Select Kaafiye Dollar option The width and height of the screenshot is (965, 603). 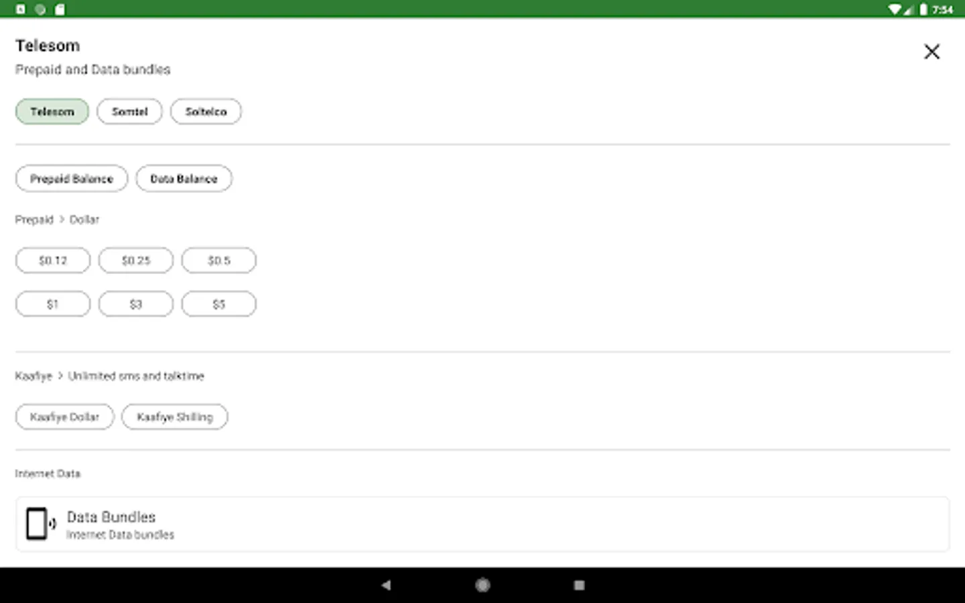65,417
